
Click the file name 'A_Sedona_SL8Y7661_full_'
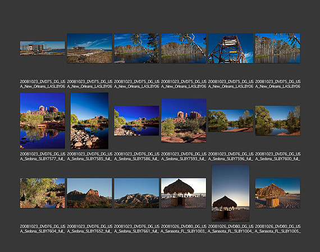[136, 231]
